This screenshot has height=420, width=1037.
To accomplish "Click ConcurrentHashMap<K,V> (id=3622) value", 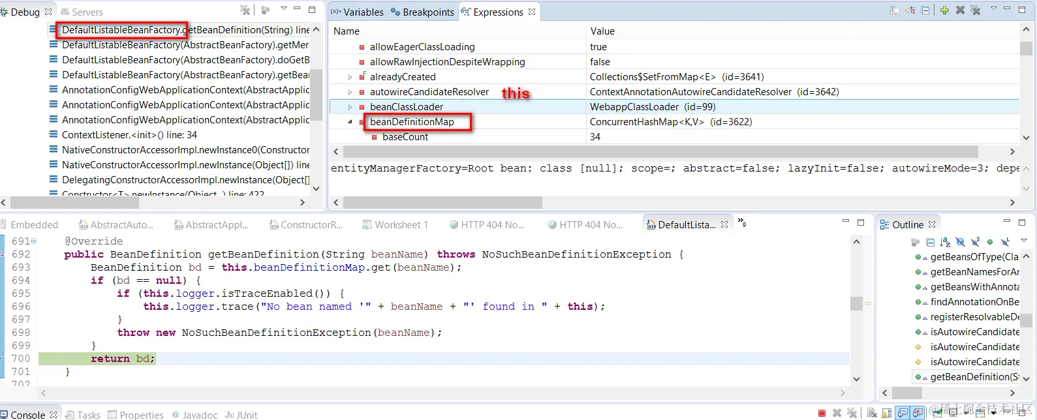I will click(x=671, y=122).
